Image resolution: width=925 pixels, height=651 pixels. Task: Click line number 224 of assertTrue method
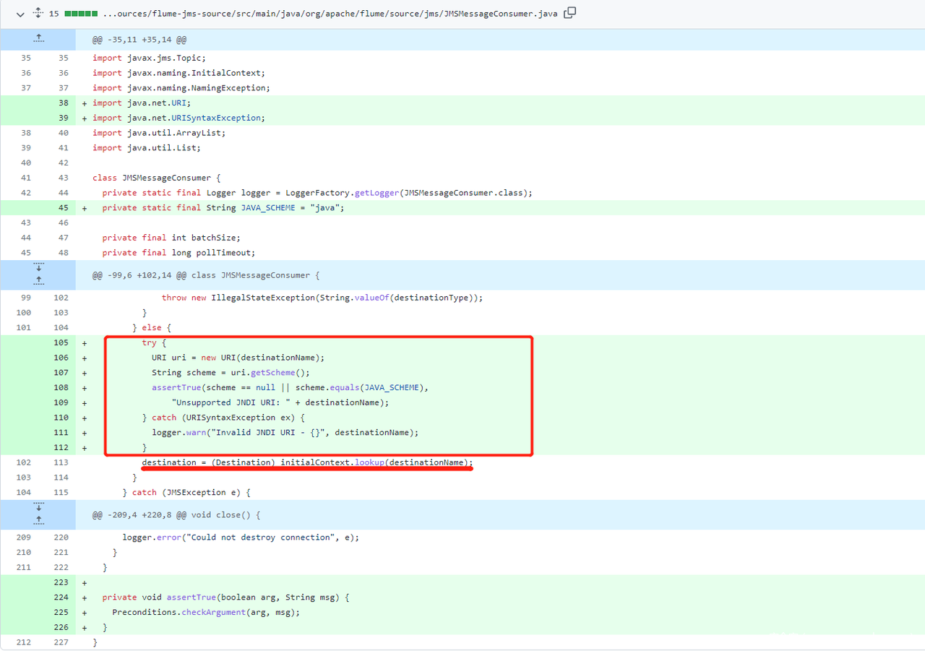tap(61, 598)
